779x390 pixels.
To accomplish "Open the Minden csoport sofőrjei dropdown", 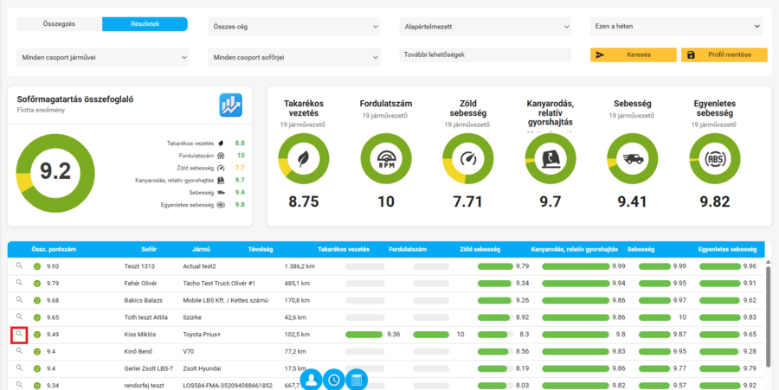I will click(x=294, y=58).
